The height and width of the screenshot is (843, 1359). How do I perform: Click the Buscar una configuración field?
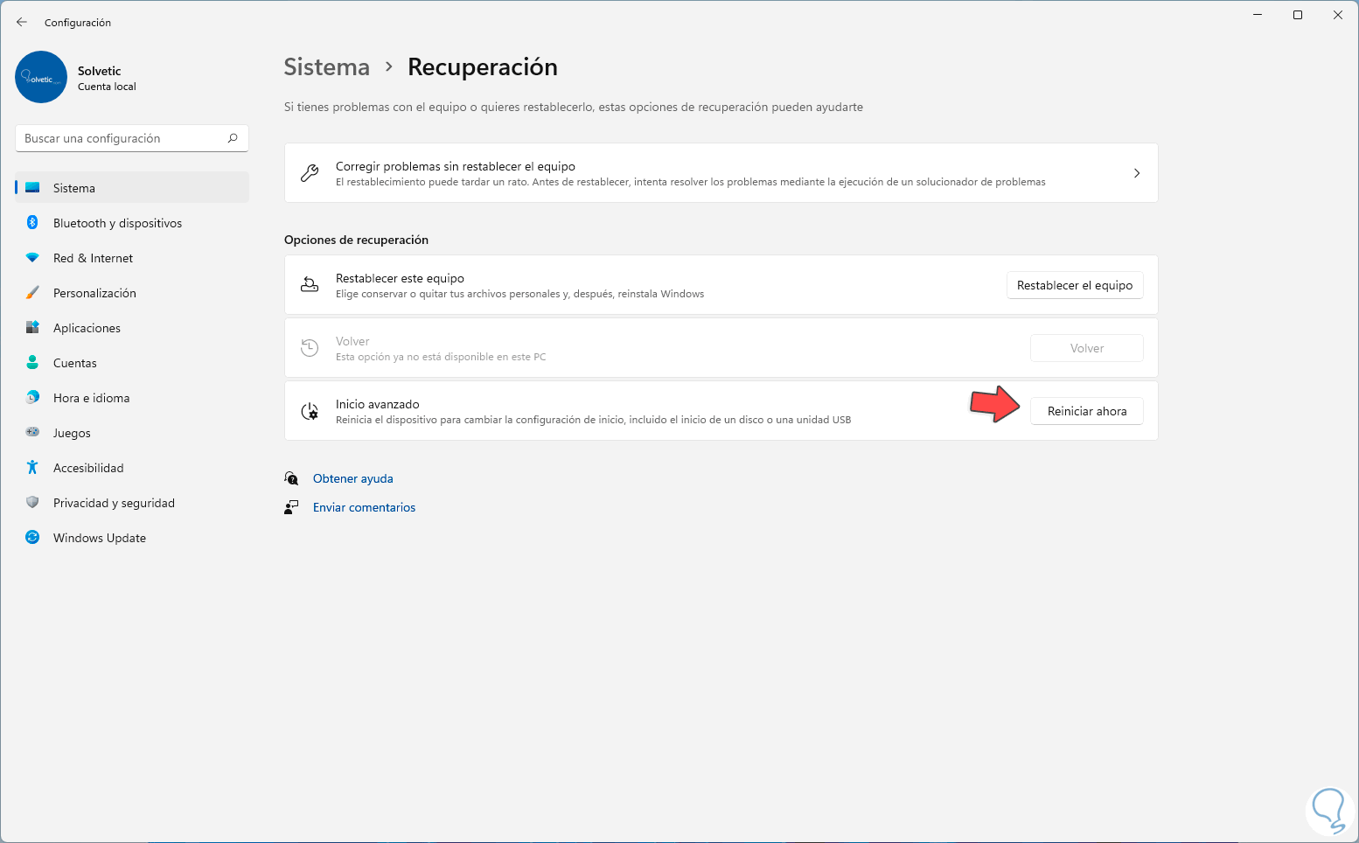[122, 138]
